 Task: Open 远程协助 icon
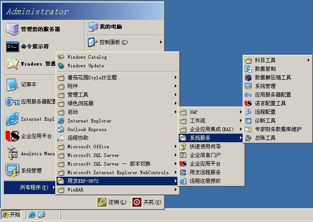(x=61, y=138)
